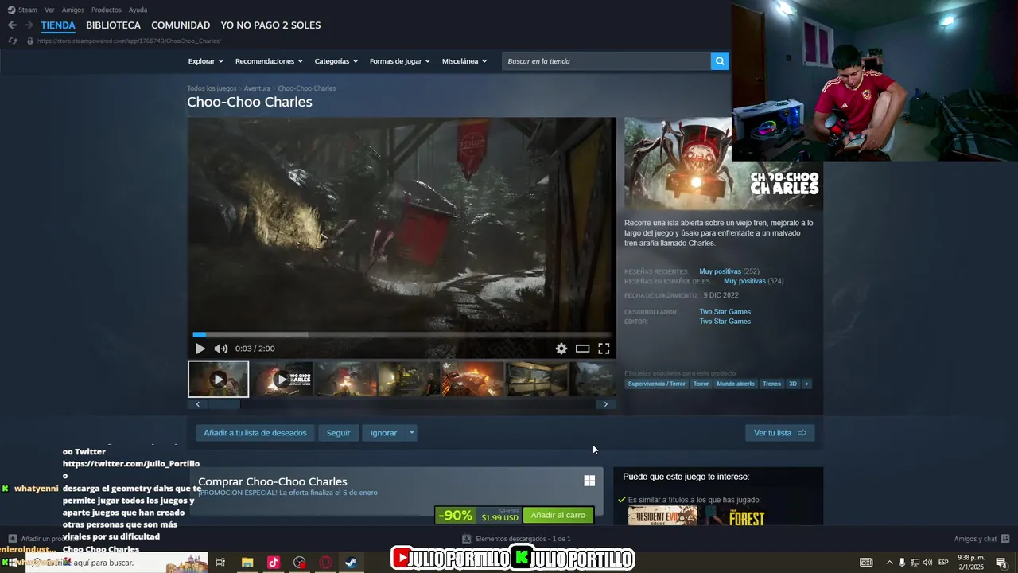Click the clock and date in tray
The image size is (1018, 573).
(x=970, y=563)
